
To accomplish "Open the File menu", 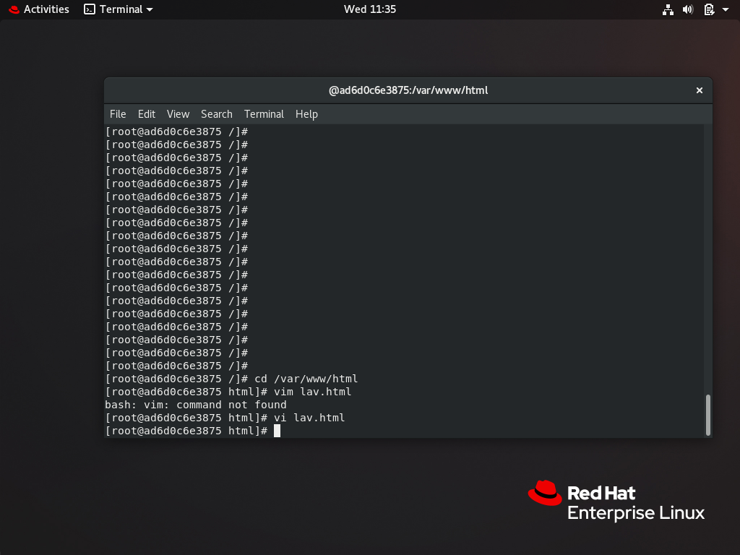I will [117, 113].
